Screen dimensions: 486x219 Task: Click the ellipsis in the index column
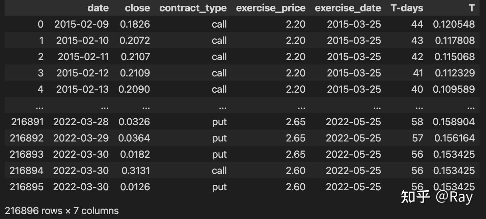click(39, 107)
